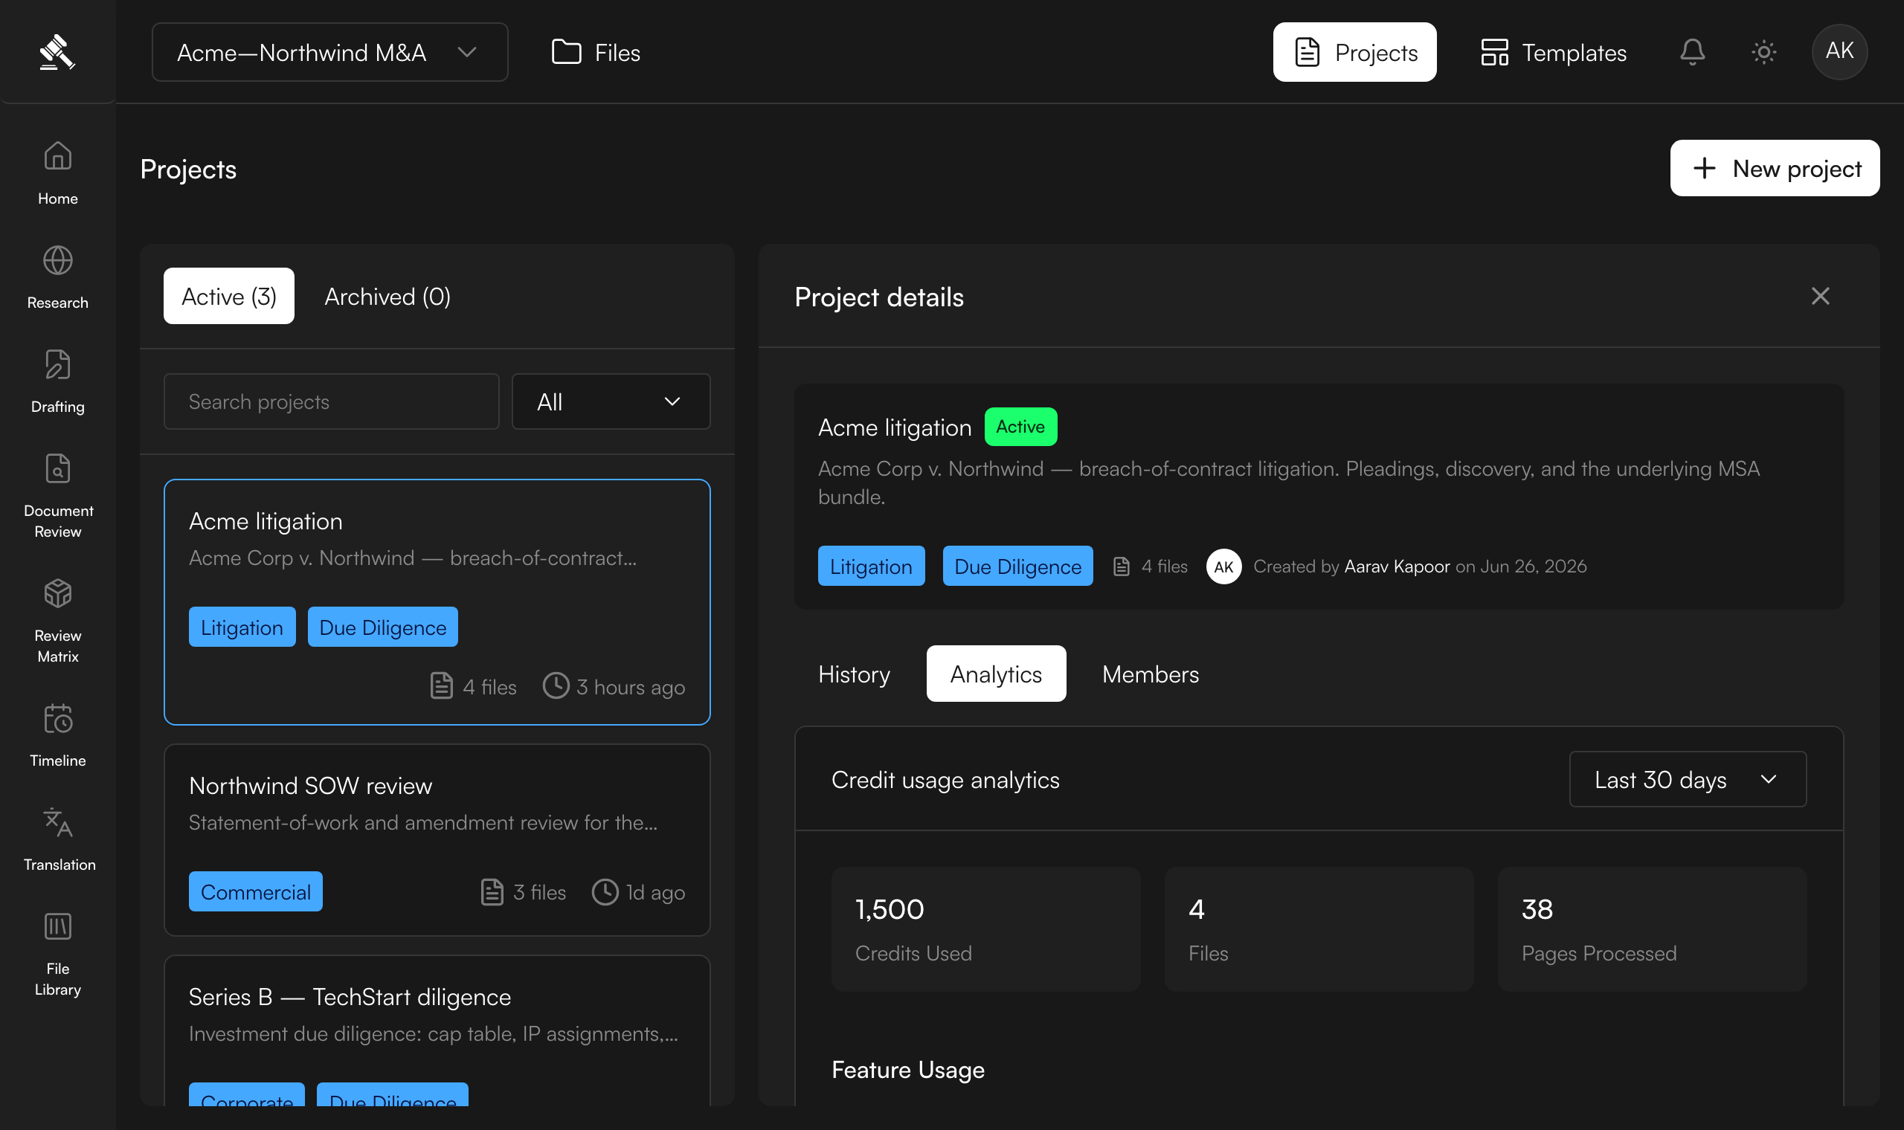Select the Acme litigation project card
The height and width of the screenshot is (1130, 1904).
pyautogui.click(x=437, y=601)
